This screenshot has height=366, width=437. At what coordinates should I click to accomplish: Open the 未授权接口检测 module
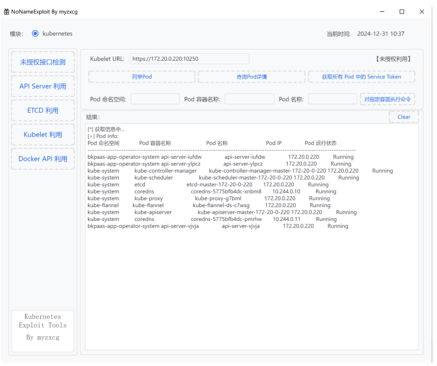coord(43,62)
